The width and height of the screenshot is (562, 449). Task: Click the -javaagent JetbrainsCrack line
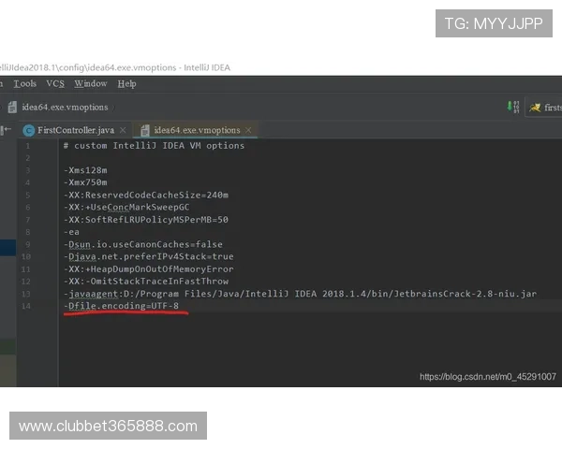[x=300, y=294]
